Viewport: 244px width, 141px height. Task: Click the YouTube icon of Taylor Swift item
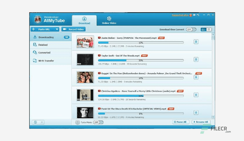point(99,55)
